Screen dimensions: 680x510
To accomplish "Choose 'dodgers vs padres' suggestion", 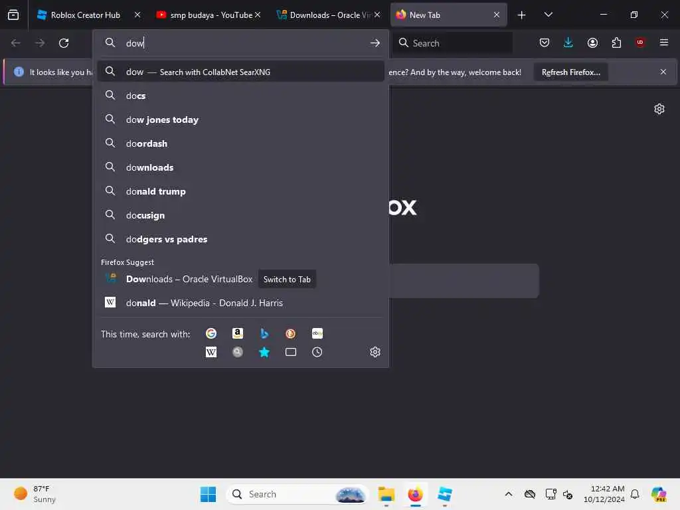I will (240, 238).
